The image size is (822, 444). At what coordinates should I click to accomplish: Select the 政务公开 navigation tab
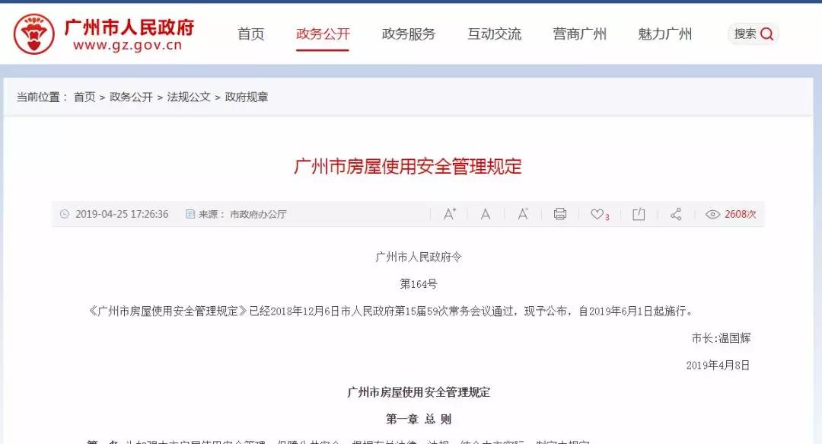[323, 34]
